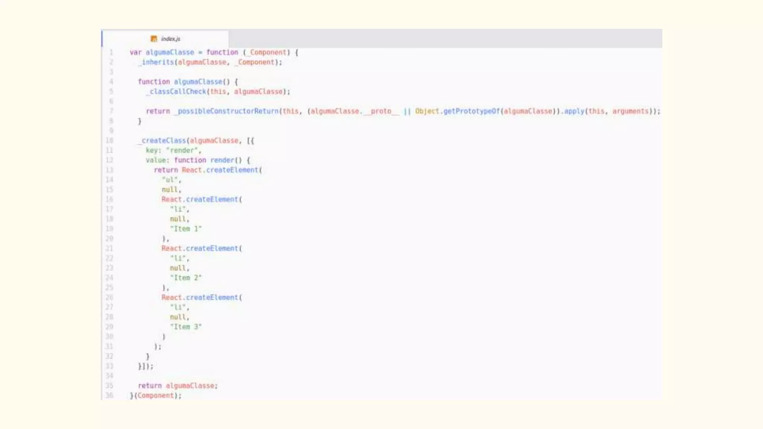The image size is (763, 429).
Task: Click the "render" string key value
Action: click(x=183, y=150)
